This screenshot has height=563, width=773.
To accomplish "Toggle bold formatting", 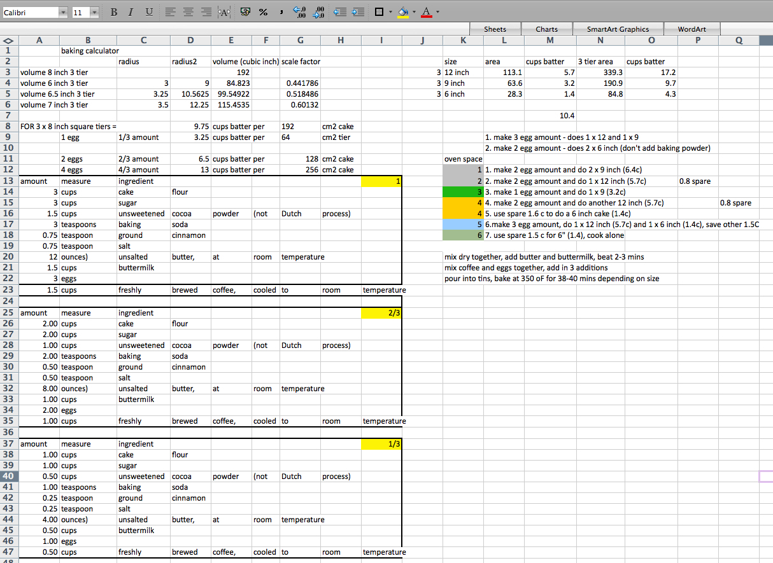I will 113,12.
